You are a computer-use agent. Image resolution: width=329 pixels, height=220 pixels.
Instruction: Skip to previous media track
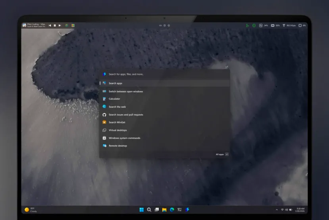point(50,25)
